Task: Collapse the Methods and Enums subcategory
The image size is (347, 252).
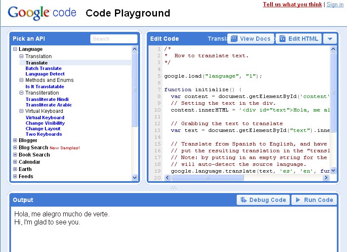Action: click(22, 80)
